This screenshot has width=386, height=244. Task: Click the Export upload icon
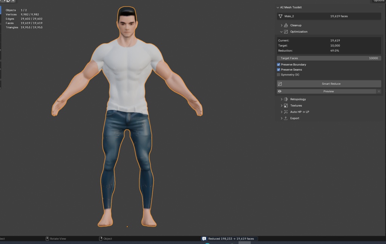pos(286,118)
